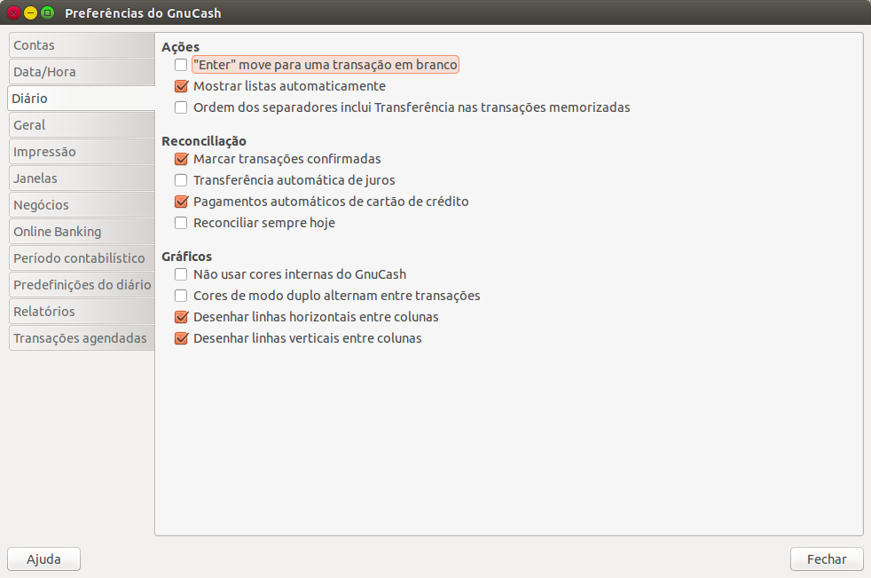Image resolution: width=871 pixels, height=578 pixels.
Task: Disable Marcar transações confirmadas
Action: (x=181, y=159)
